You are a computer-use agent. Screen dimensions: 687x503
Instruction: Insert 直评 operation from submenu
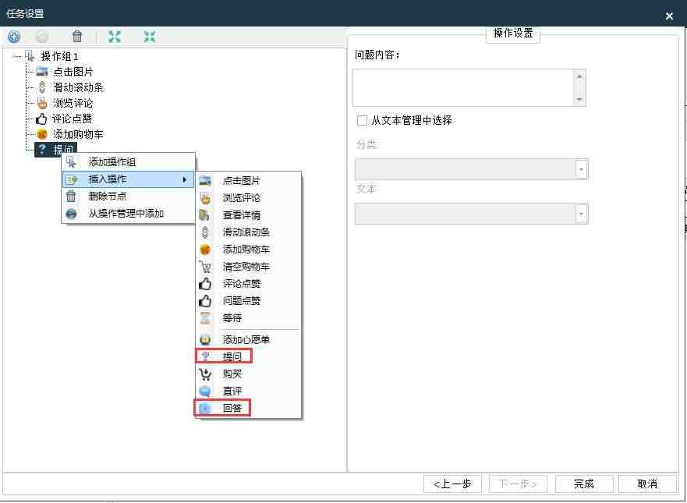[249, 391]
